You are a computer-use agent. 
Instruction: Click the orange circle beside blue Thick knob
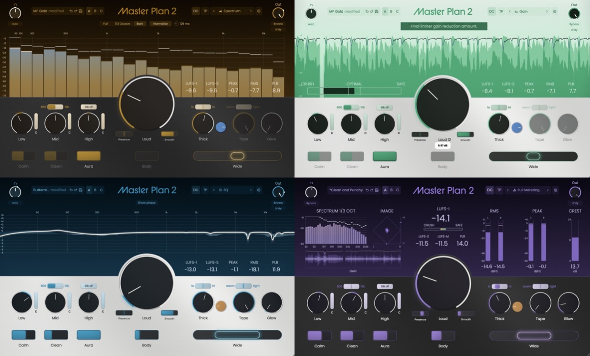[221, 306]
